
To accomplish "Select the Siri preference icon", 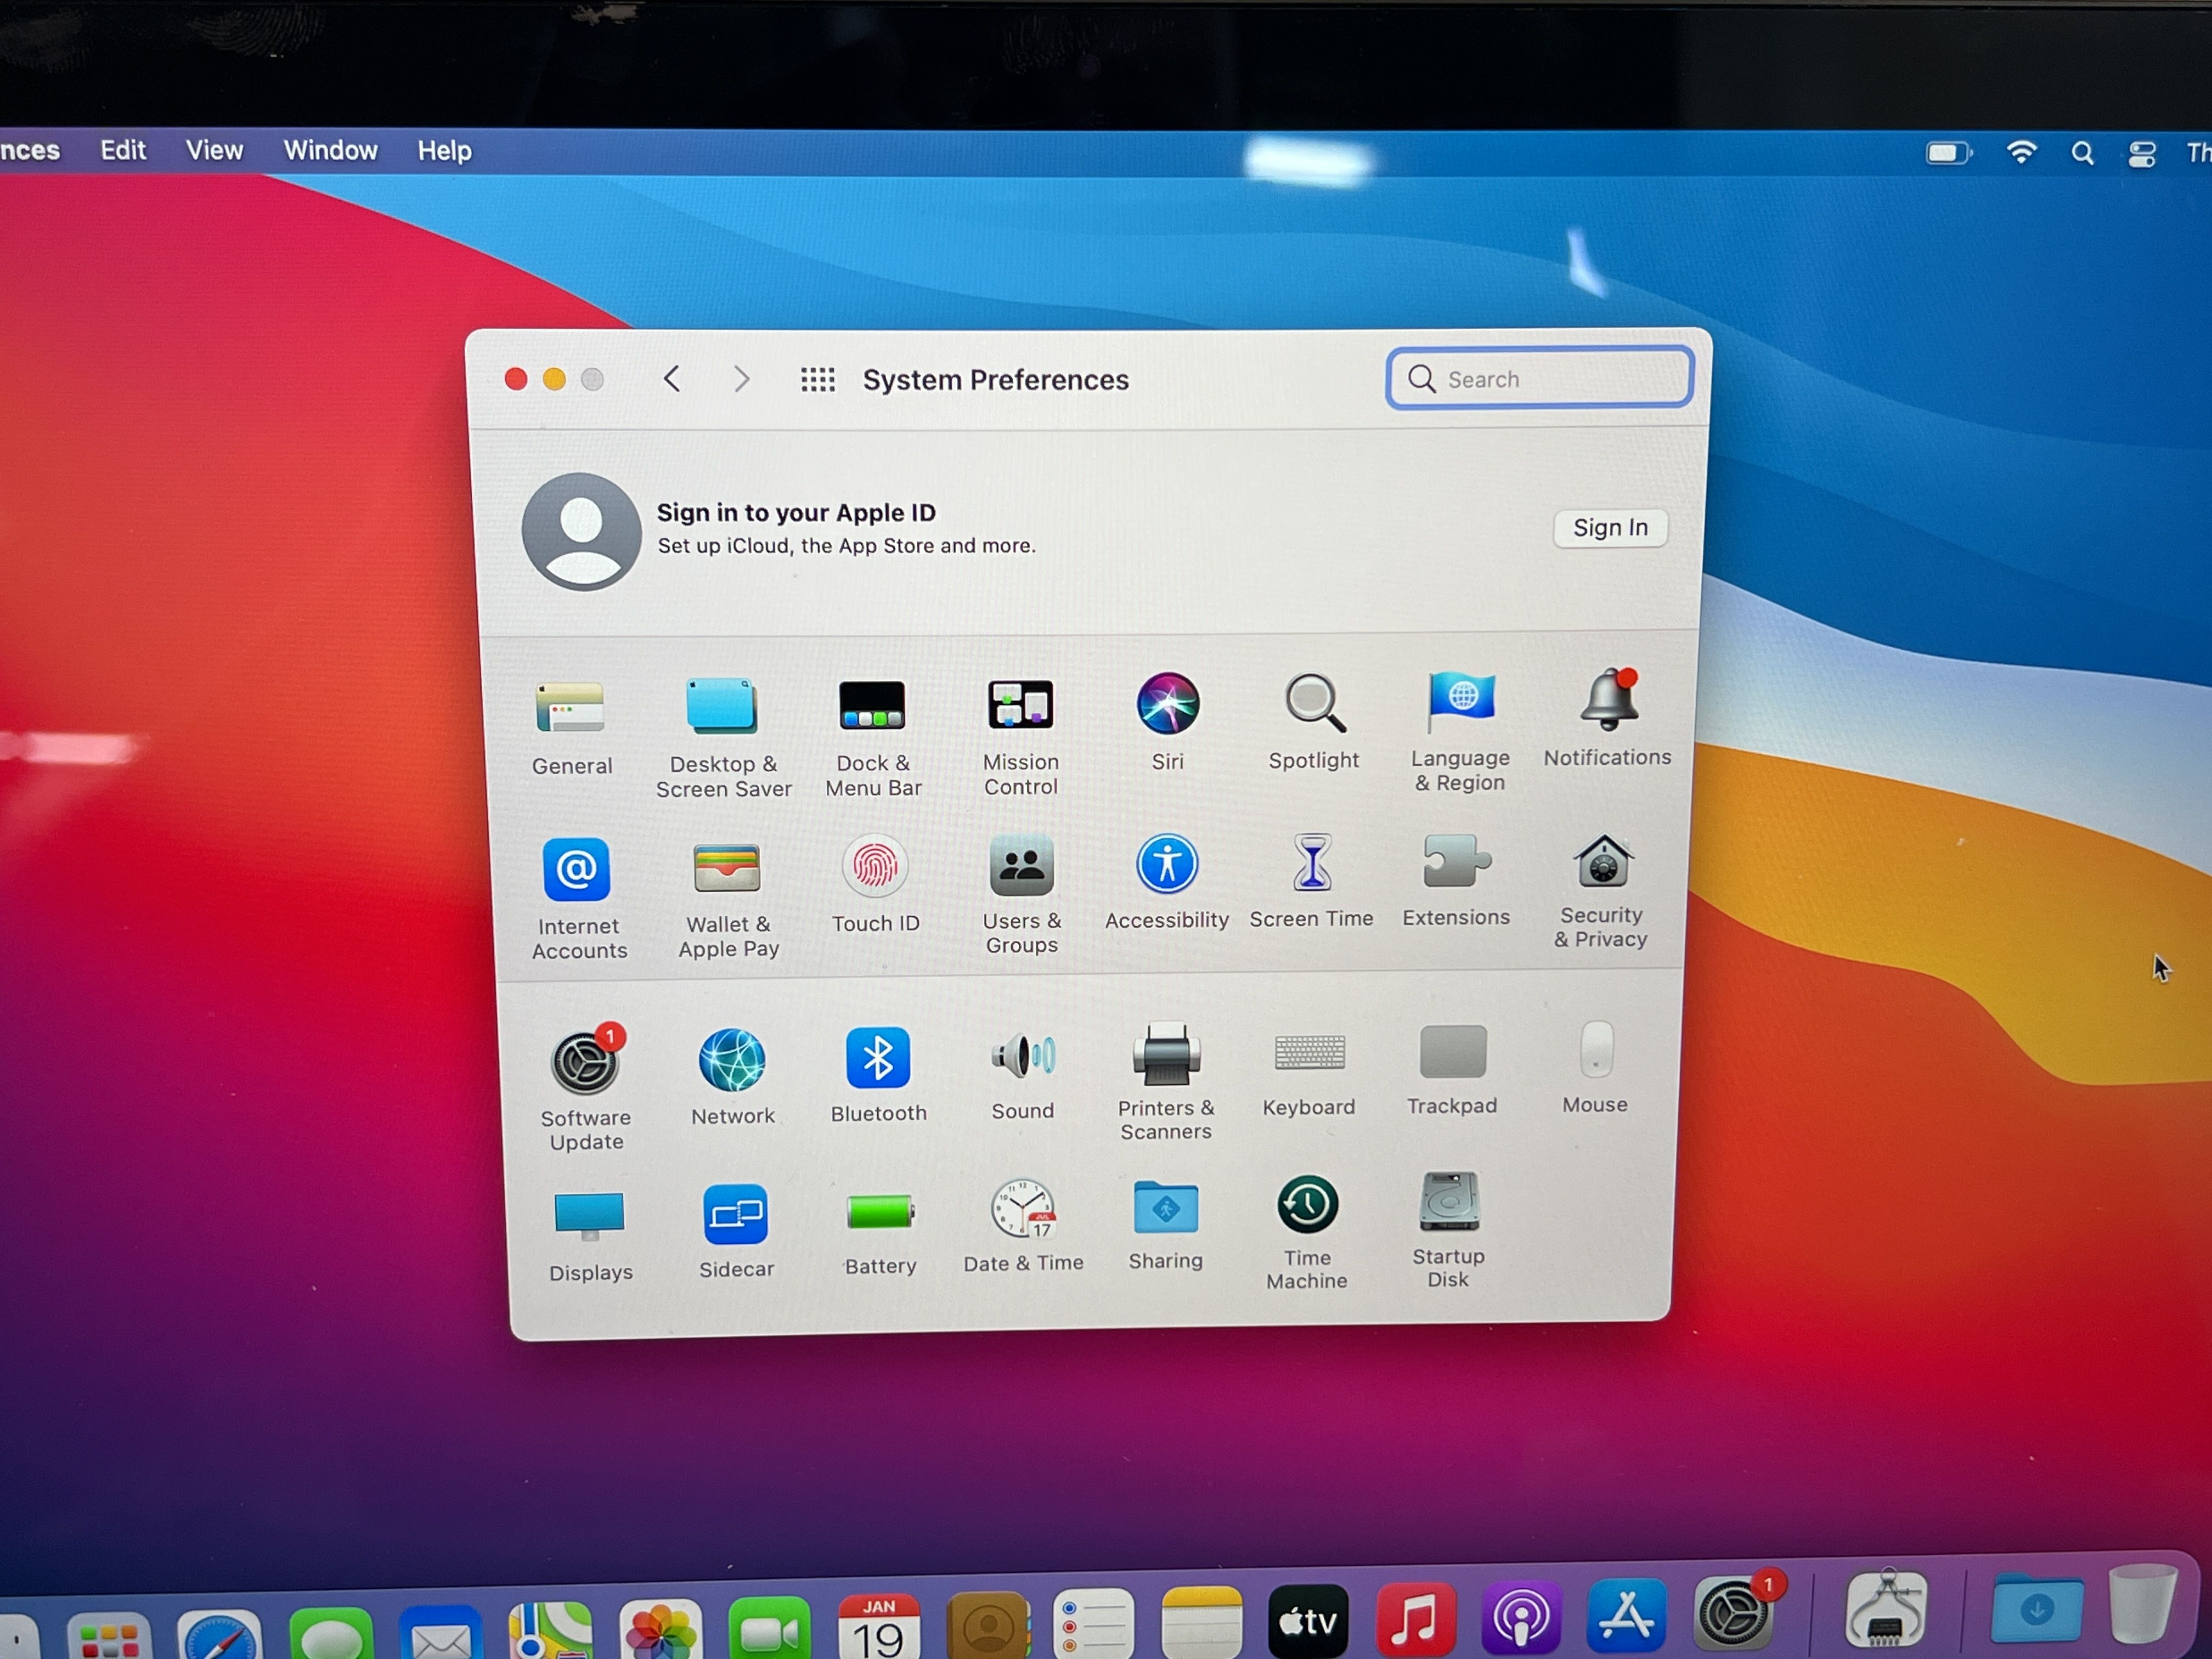I will (x=1167, y=704).
